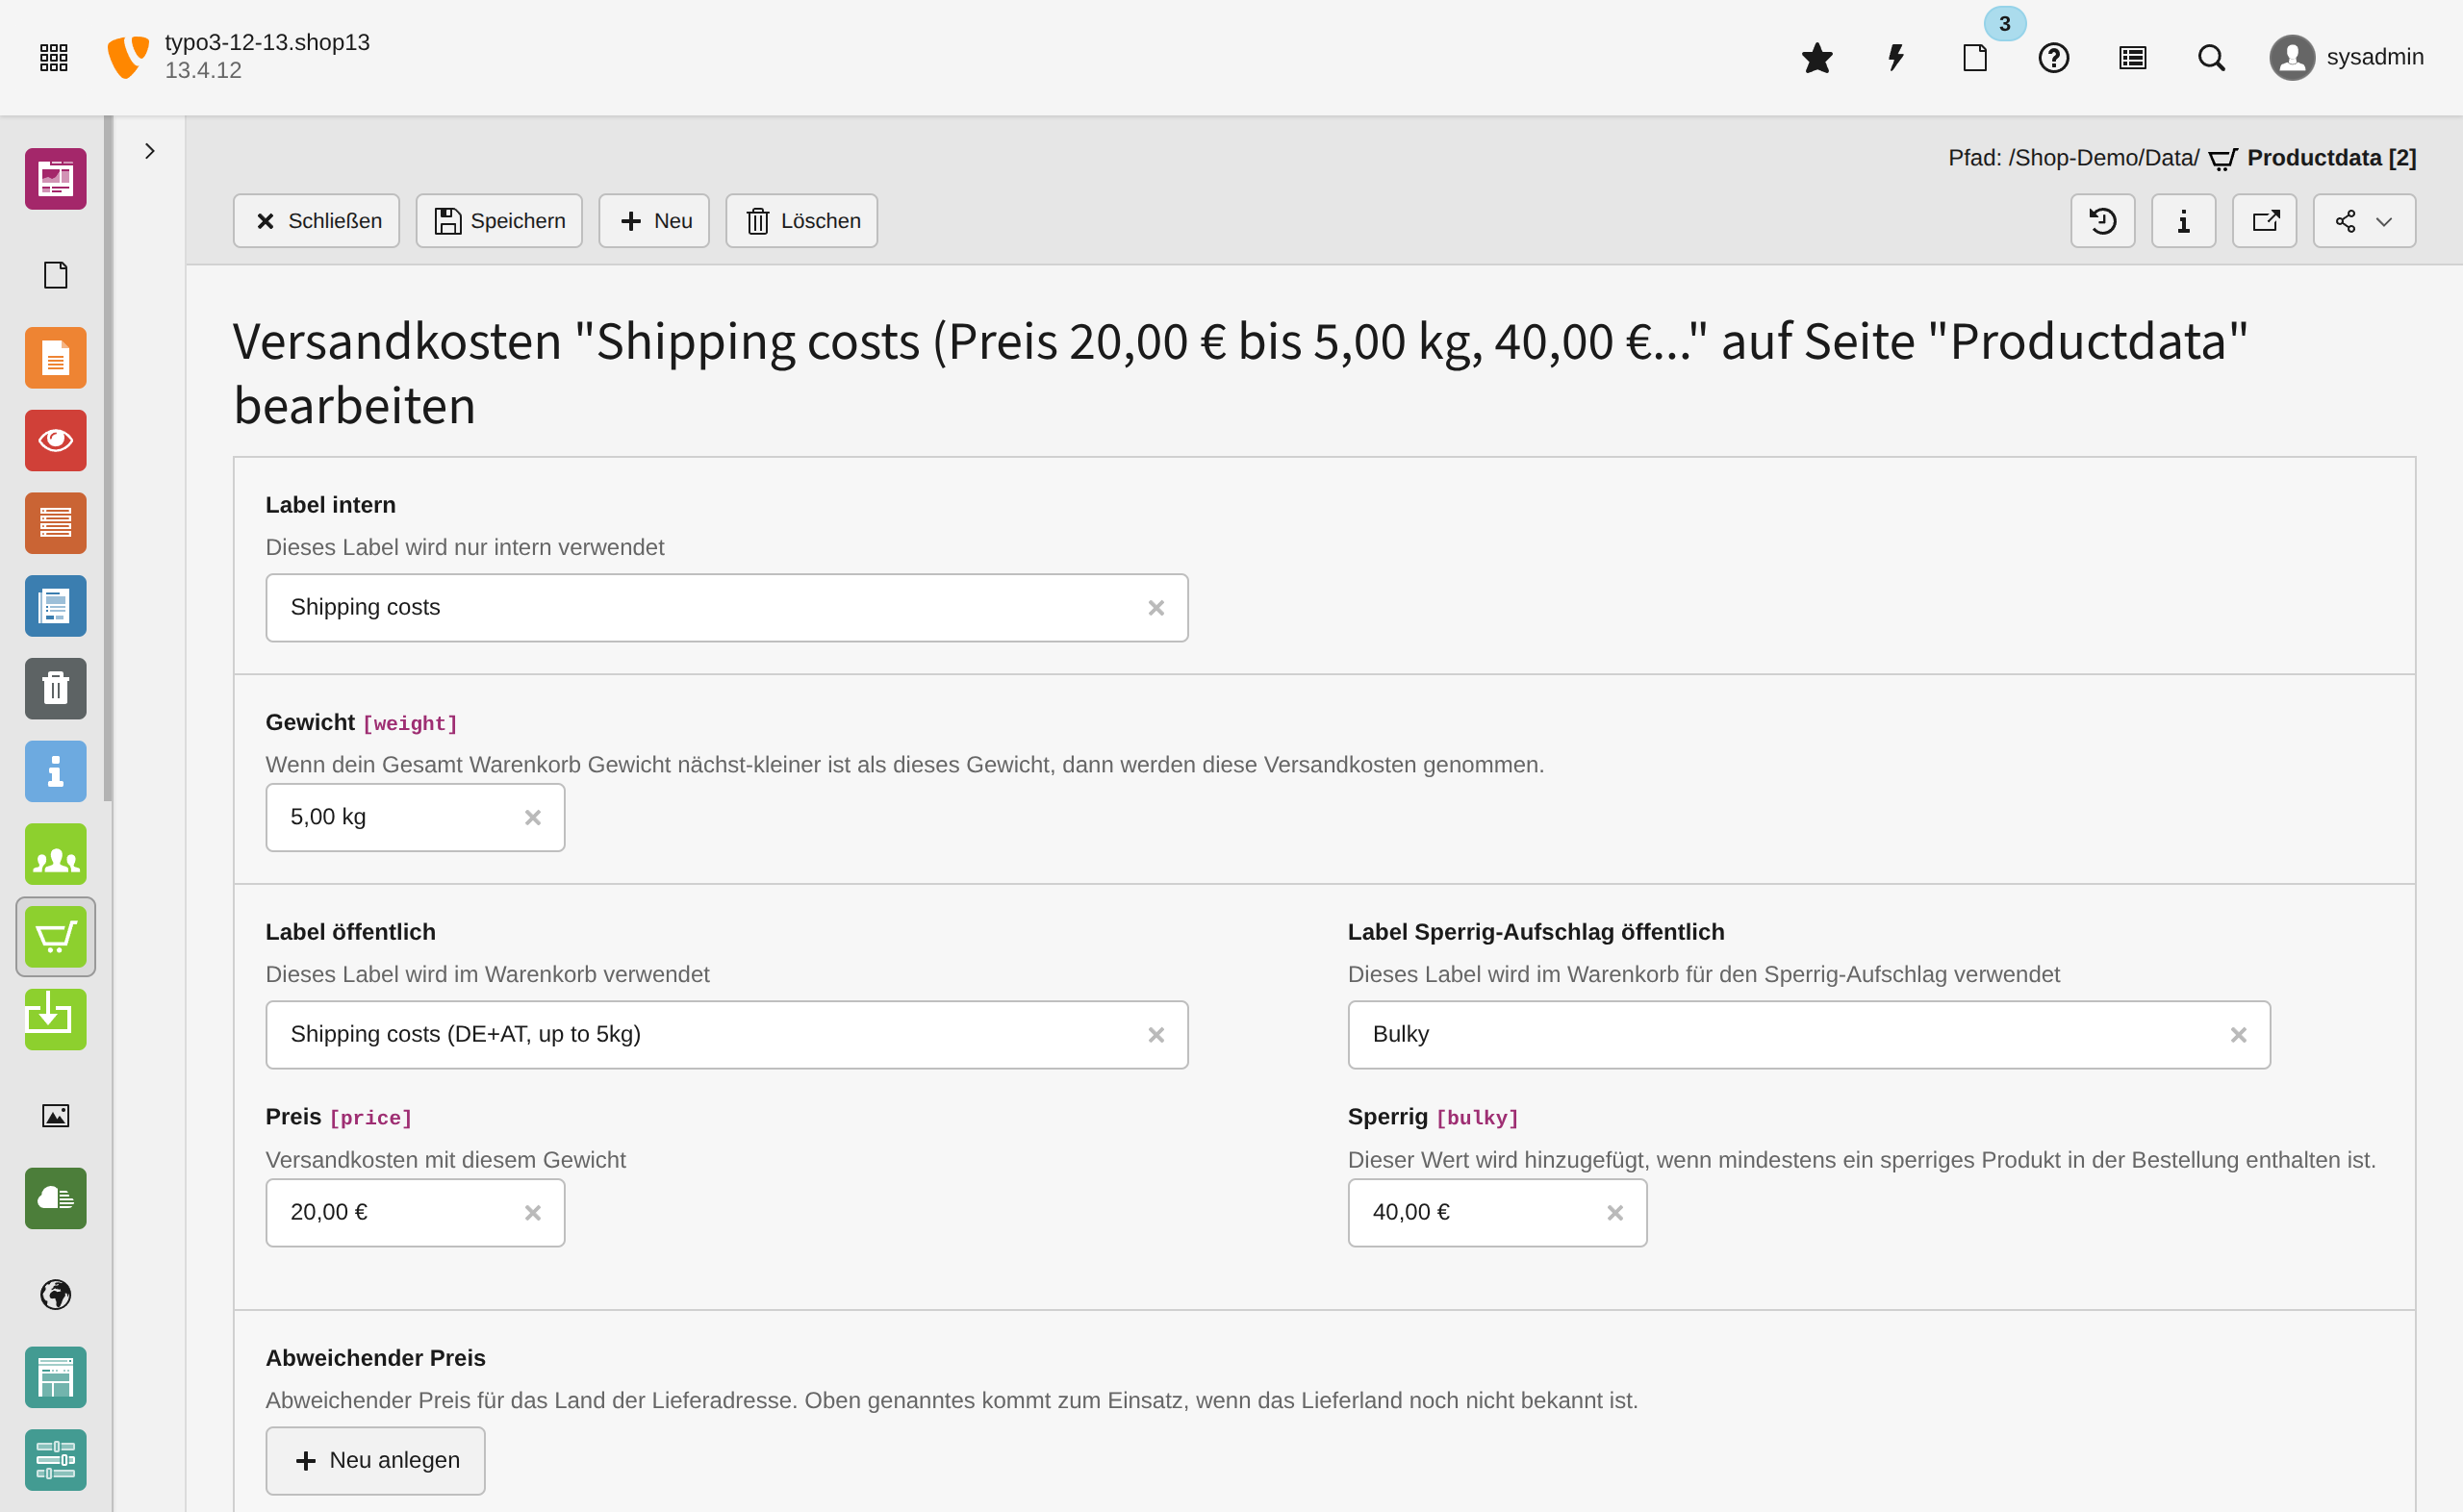Image resolution: width=2463 pixels, height=1512 pixels.
Task: Open the backend search magnifier
Action: [2211, 58]
